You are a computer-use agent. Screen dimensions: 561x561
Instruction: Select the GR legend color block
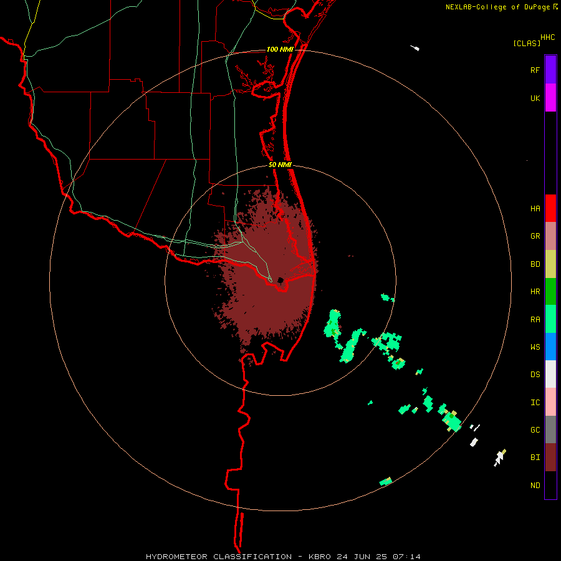550,236
